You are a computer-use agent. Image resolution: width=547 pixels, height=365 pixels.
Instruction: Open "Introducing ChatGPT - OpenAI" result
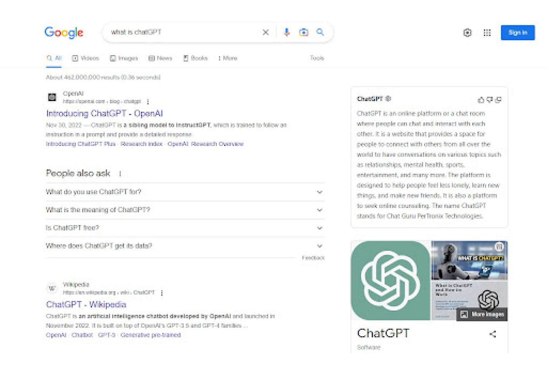point(104,114)
